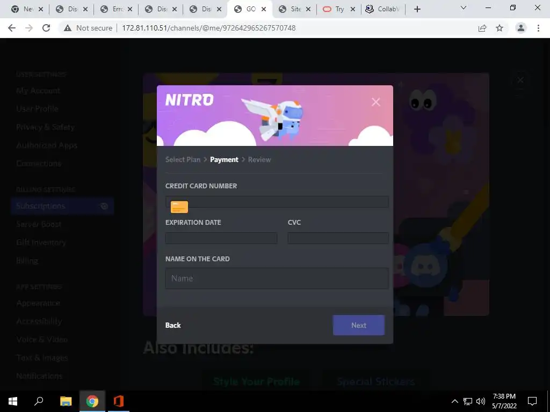
Task: Click the network tray icon
Action: [x=468, y=401]
